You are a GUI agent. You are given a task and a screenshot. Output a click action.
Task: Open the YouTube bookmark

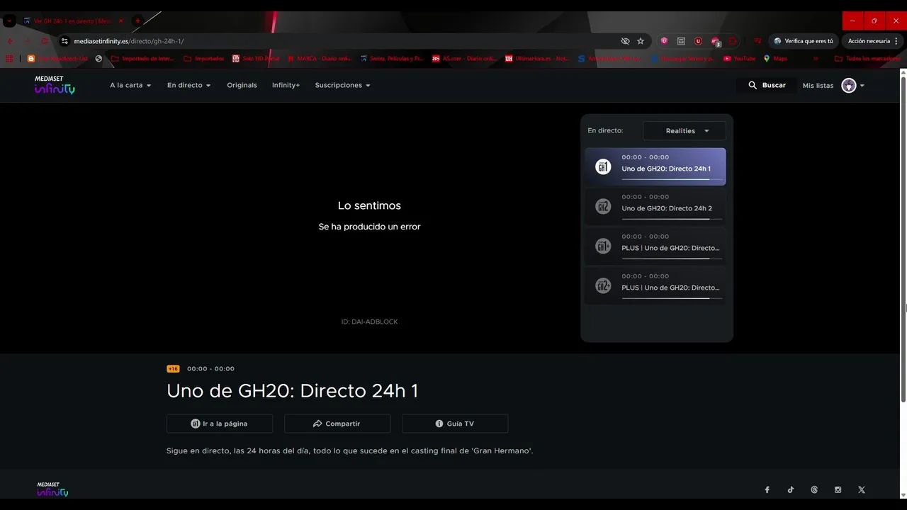coord(740,59)
